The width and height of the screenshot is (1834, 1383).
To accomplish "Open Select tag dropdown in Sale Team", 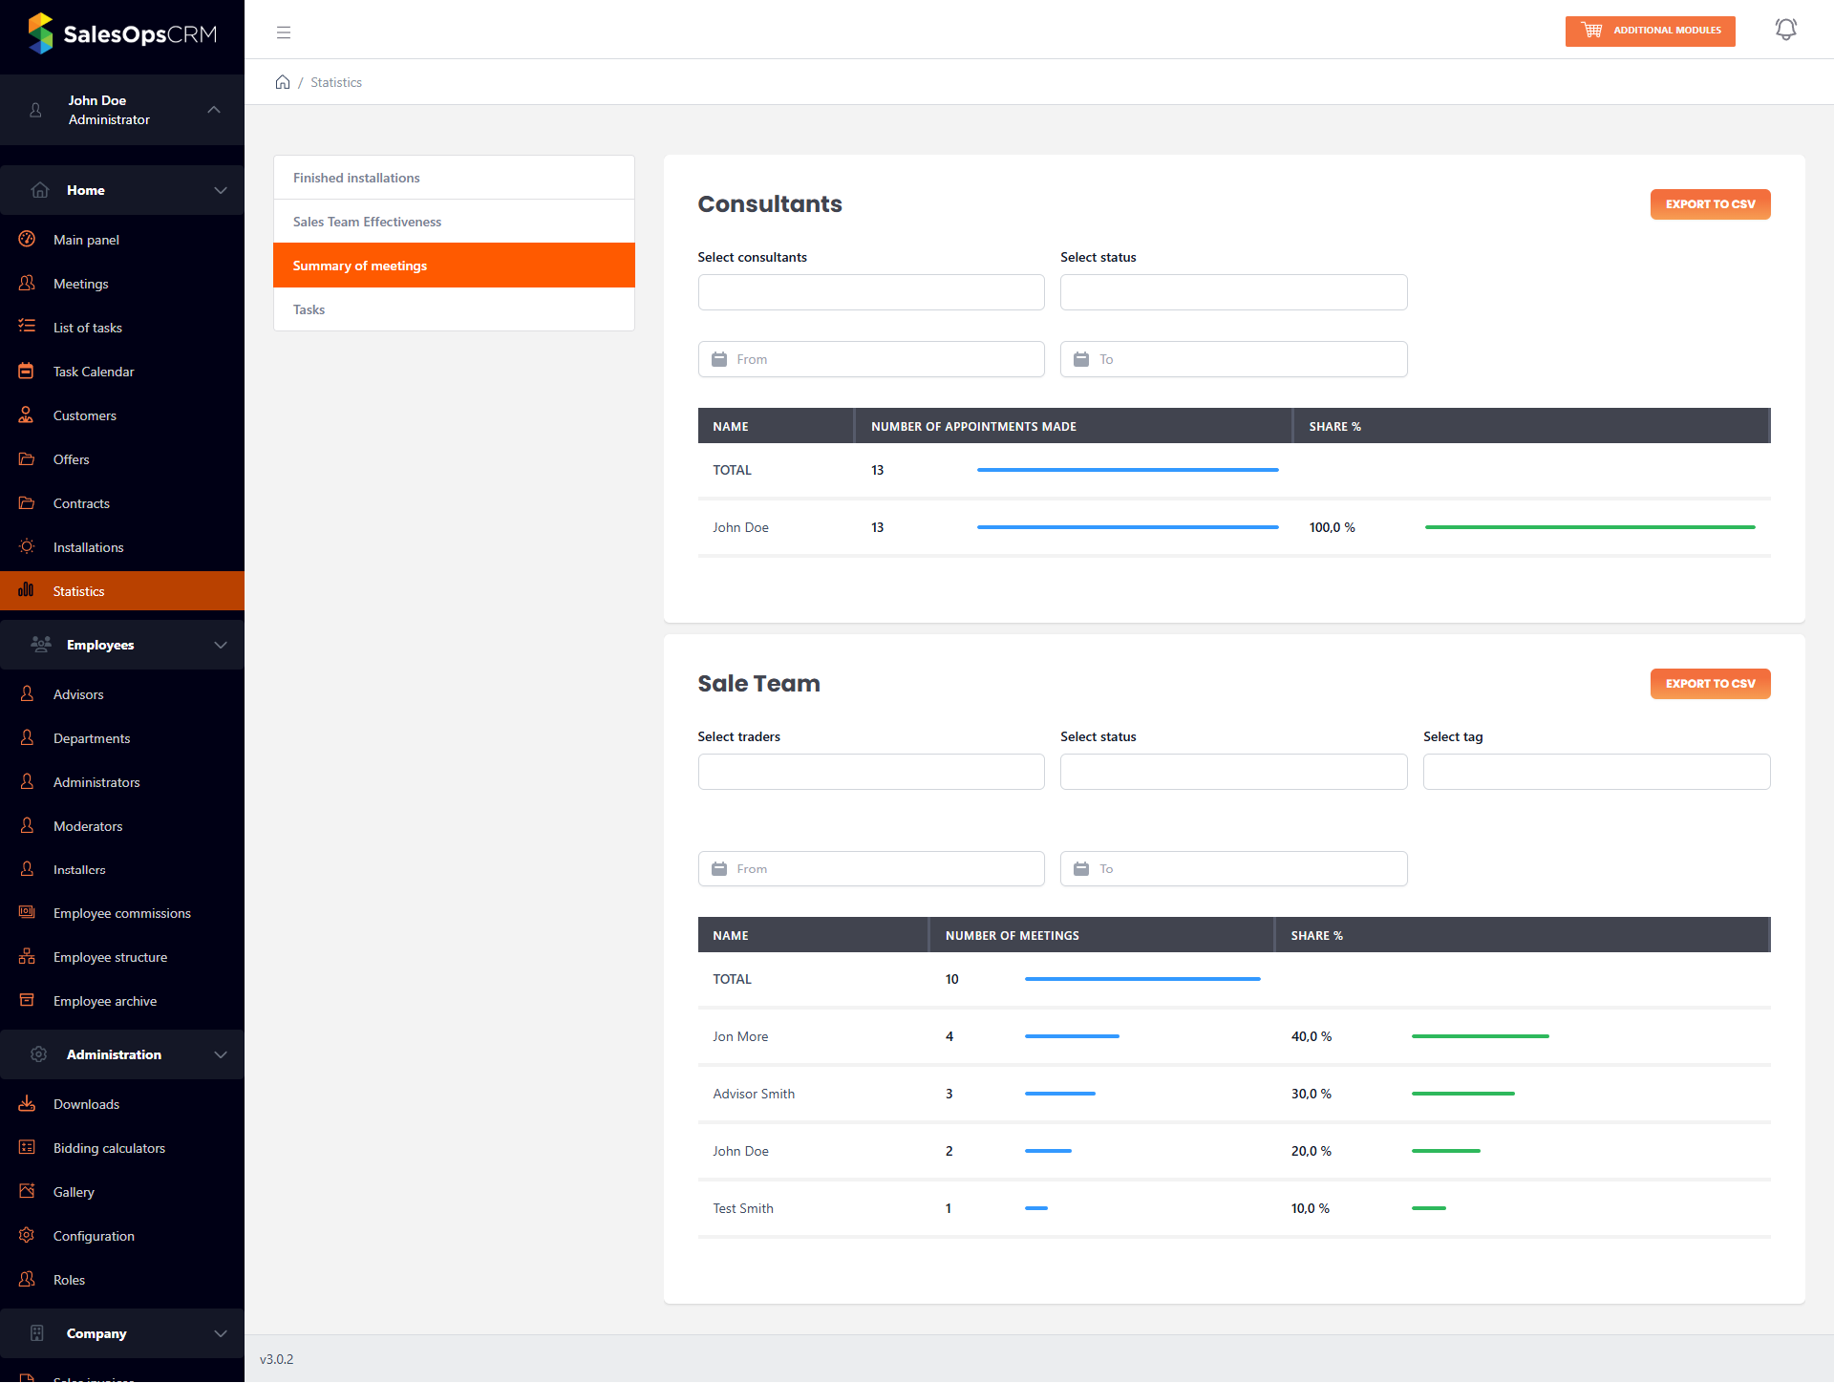I will pos(1595,772).
